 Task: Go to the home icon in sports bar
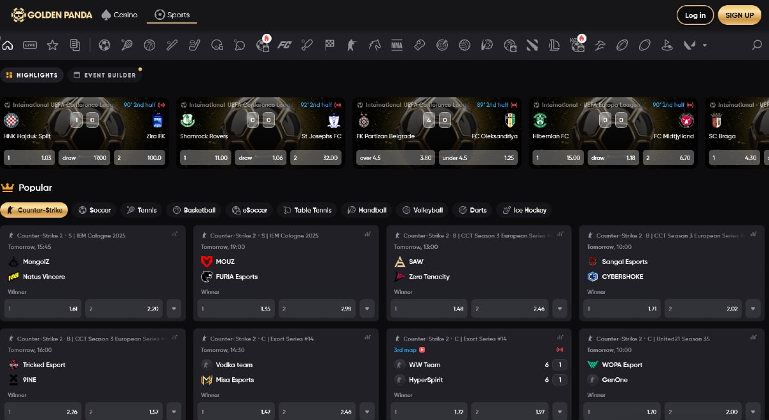point(8,45)
